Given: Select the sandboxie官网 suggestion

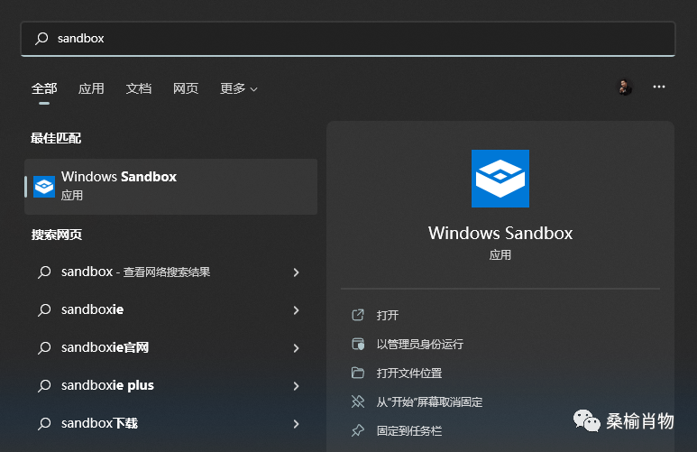Looking at the screenshot, I should (171, 347).
